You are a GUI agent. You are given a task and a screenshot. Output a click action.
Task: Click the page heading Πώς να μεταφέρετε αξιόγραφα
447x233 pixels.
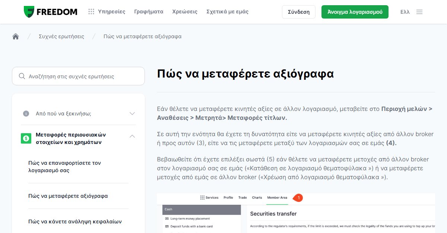[245, 73]
